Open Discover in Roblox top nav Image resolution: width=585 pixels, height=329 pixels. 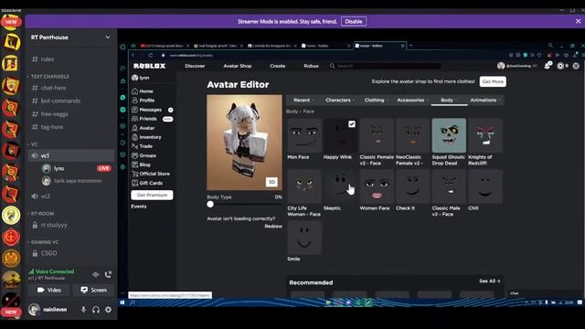[x=195, y=66]
